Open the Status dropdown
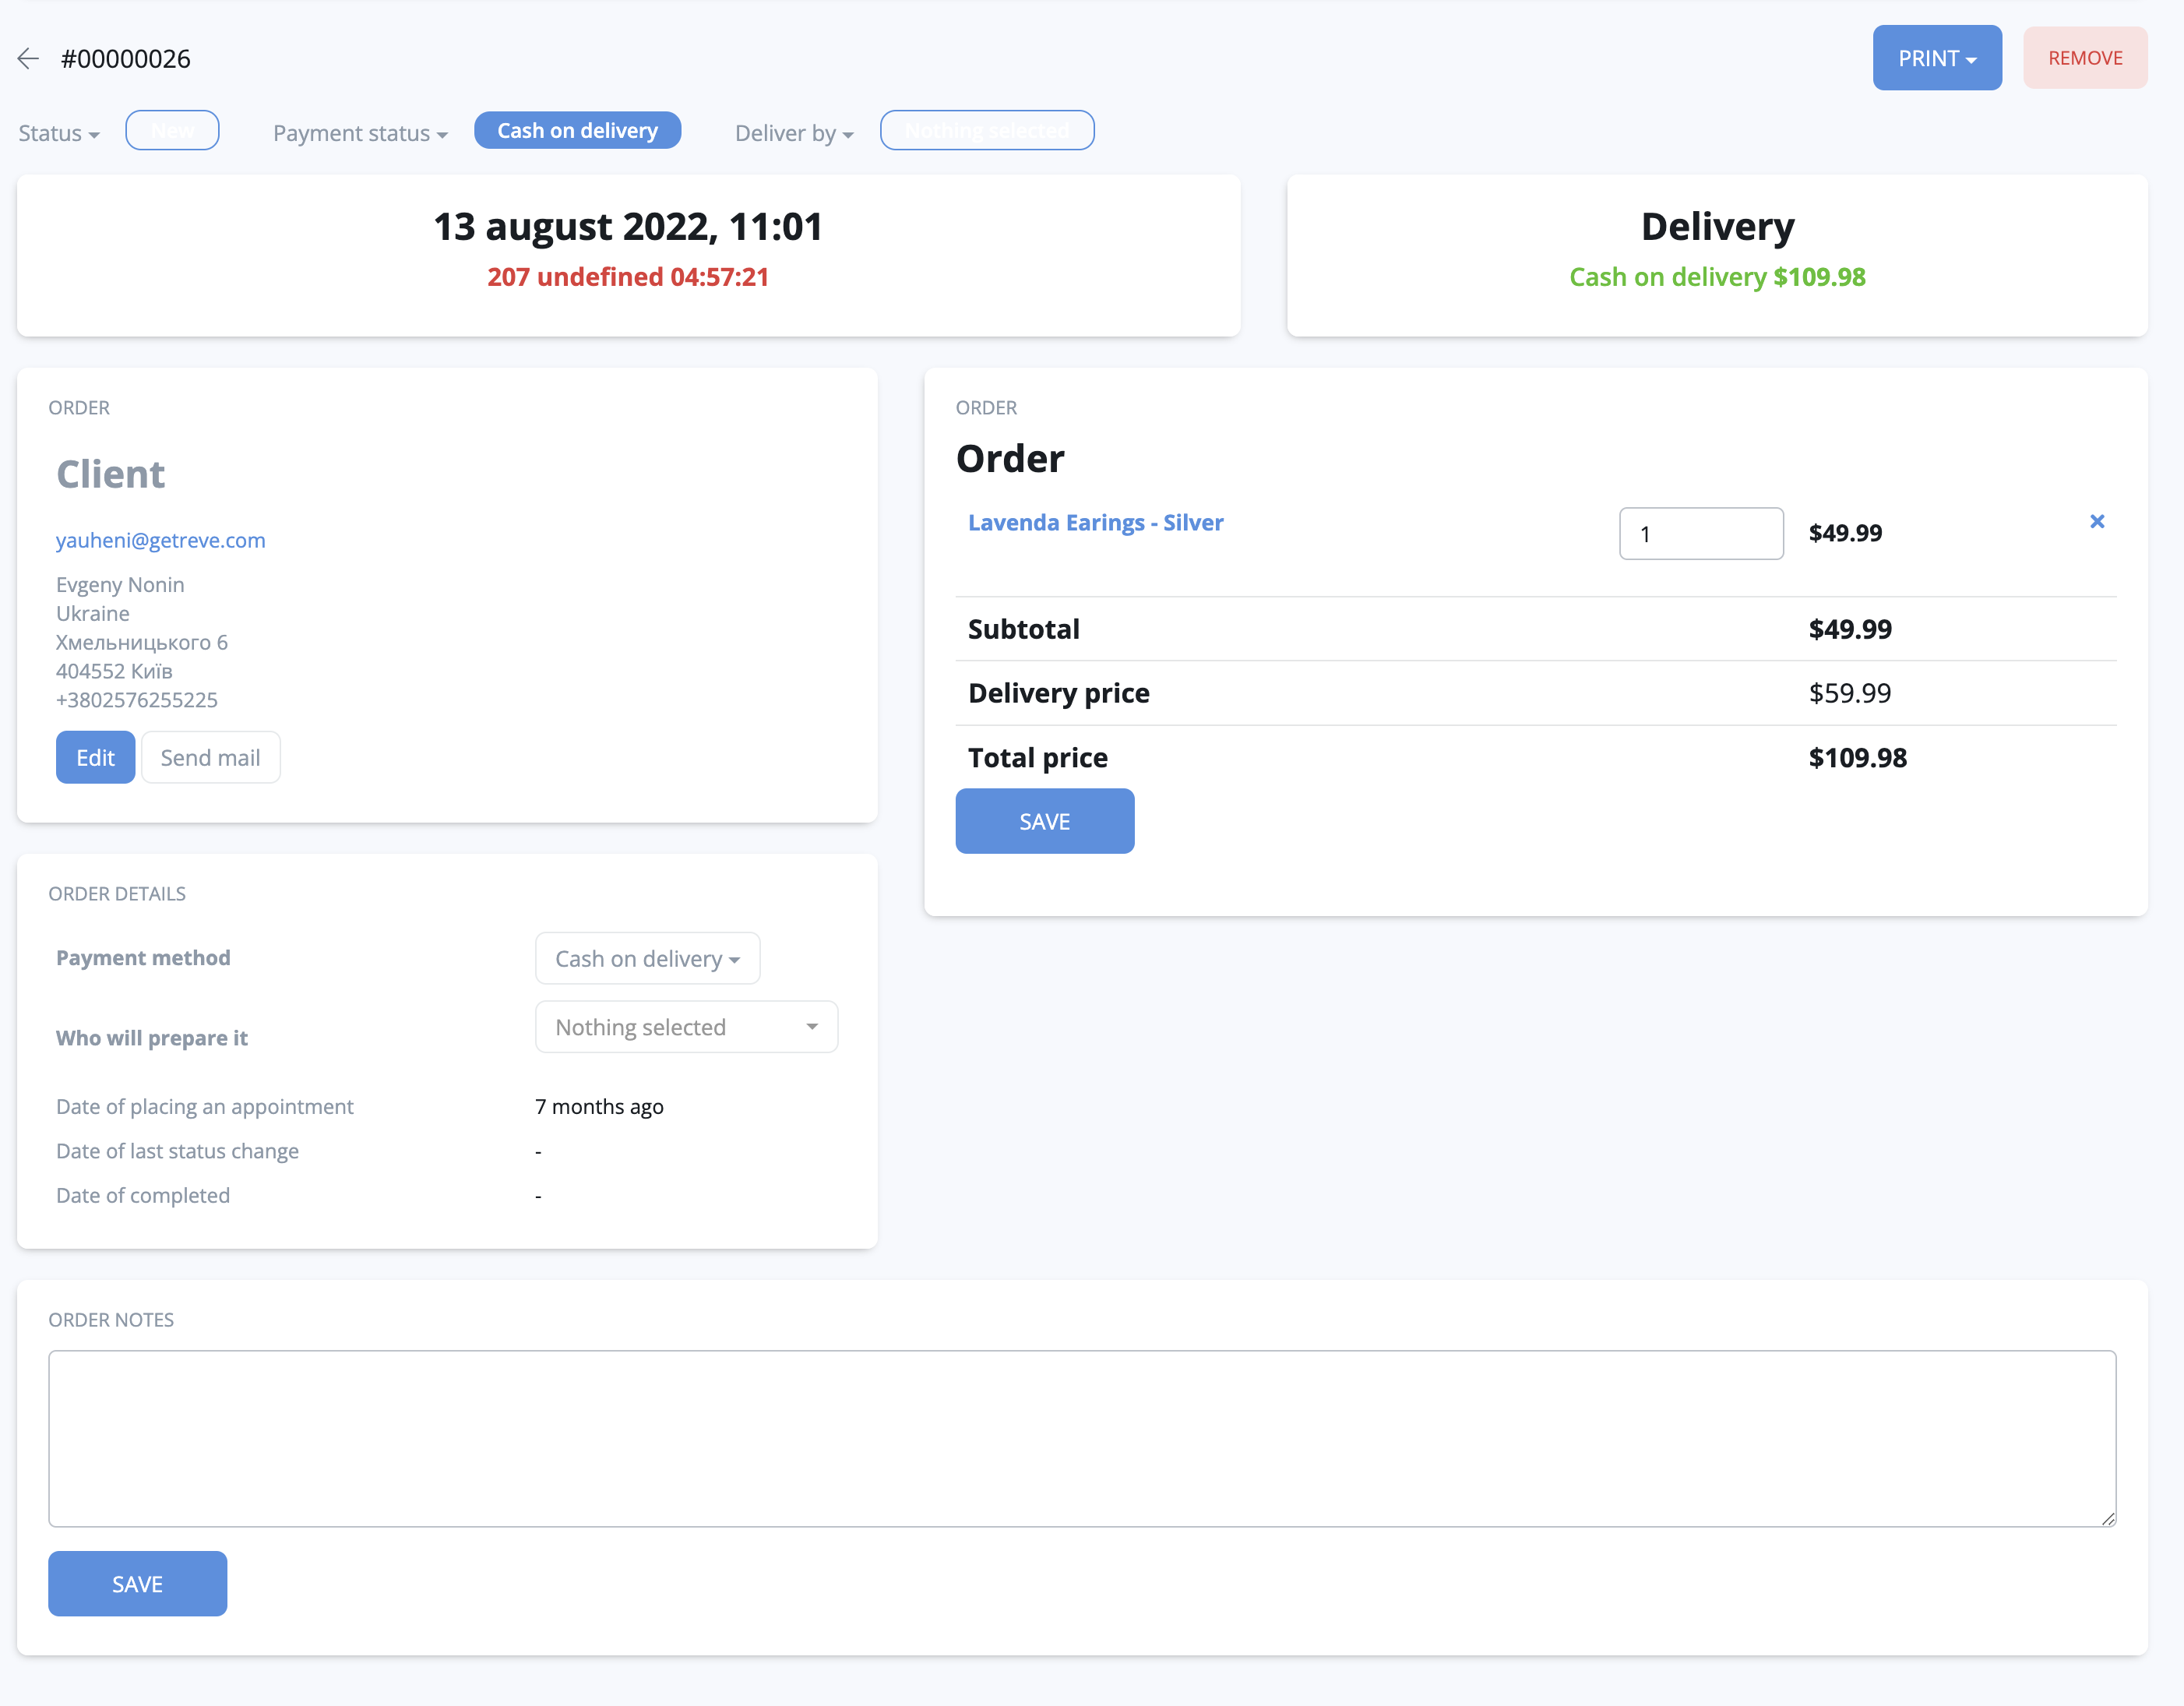Screen dimensions: 2184x1706 (x=59, y=133)
